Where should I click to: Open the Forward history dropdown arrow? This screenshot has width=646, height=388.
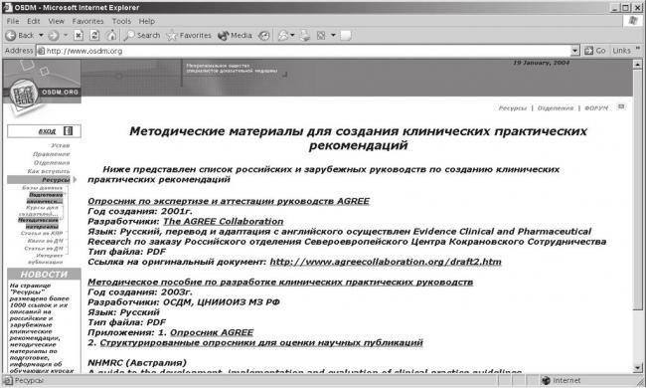coord(66,36)
